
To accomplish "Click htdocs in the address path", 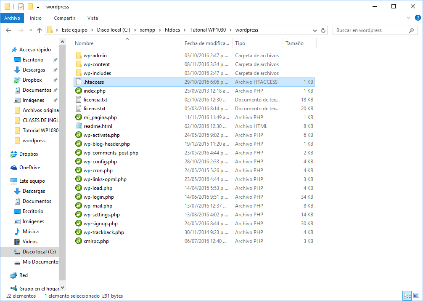I will tap(172, 30).
